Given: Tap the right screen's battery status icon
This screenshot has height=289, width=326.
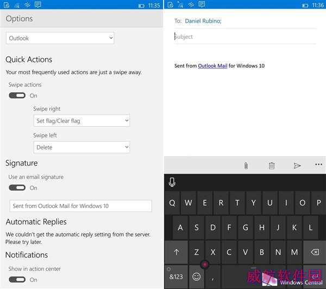Looking at the screenshot, I should [305, 5].
